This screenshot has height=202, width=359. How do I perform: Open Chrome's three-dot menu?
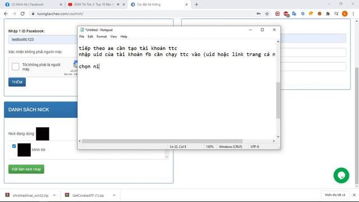353,13
